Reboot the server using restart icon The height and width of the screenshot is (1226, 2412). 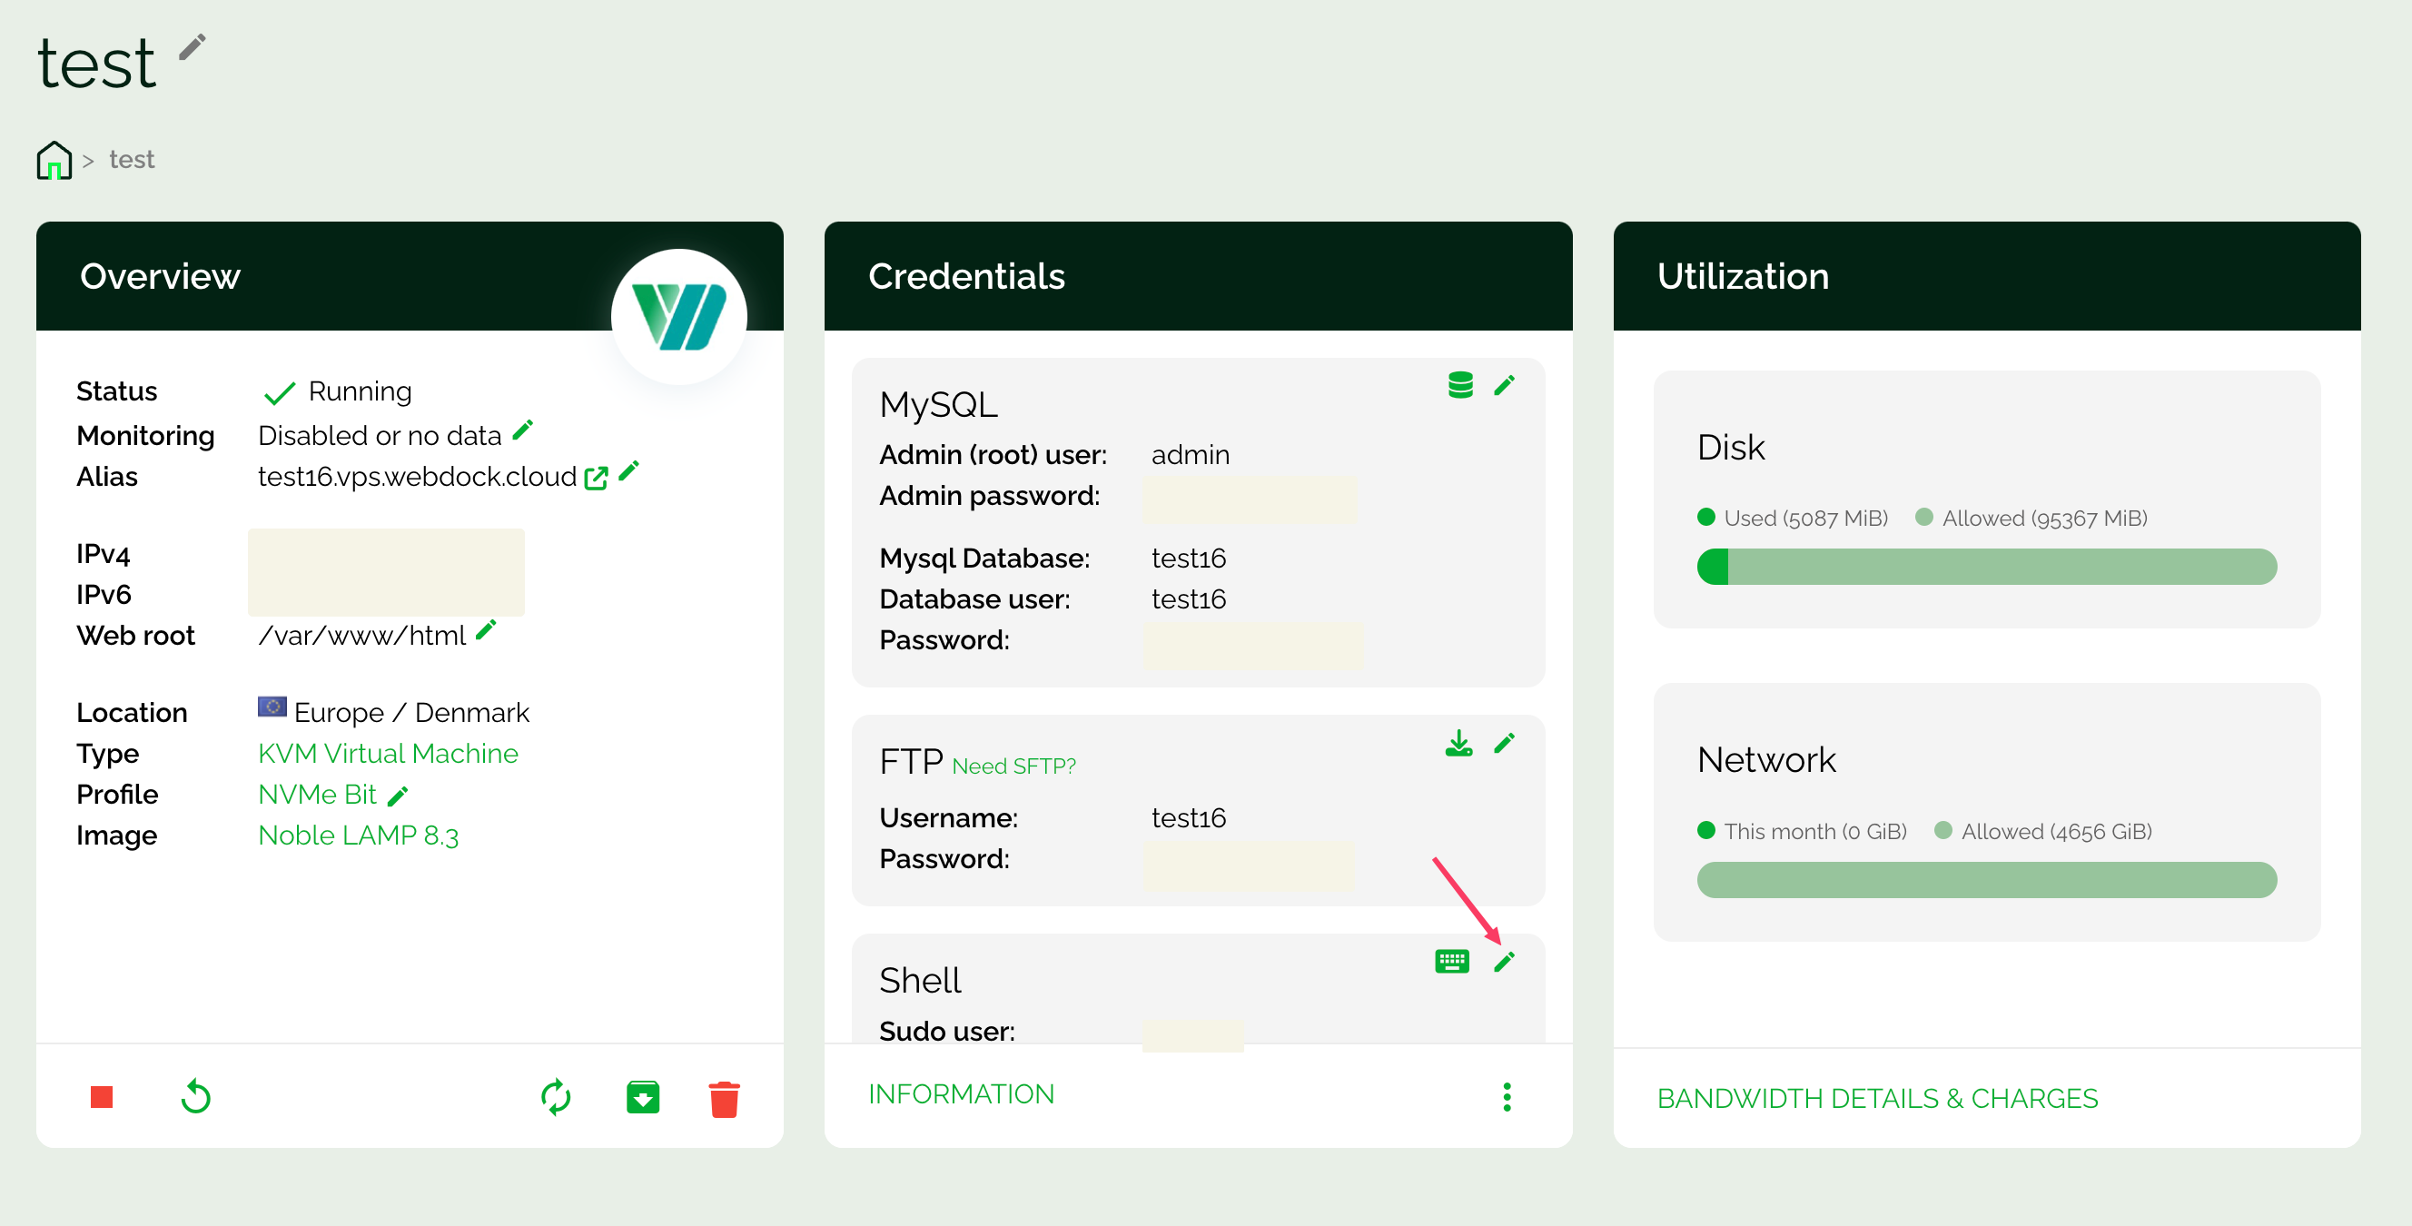pyautogui.click(x=195, y=1097)
